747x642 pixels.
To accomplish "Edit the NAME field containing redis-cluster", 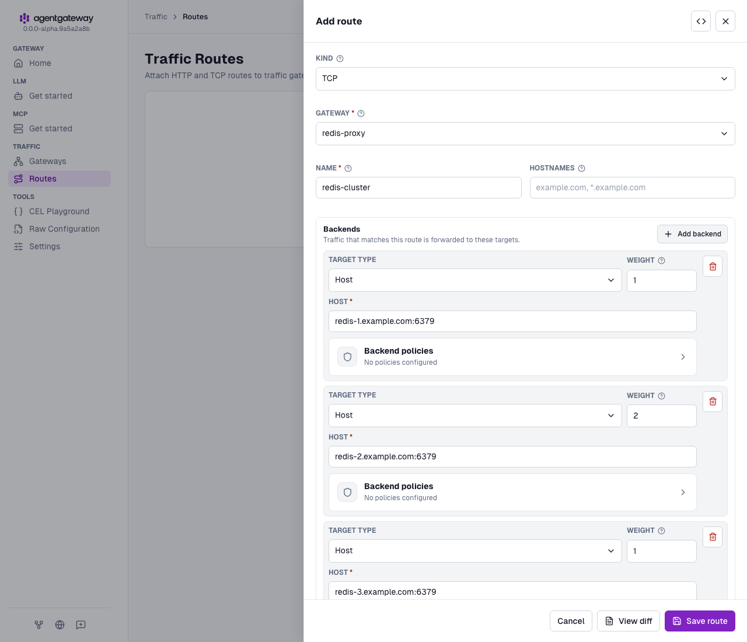I will [418, 187].
